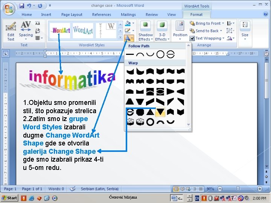Switch to Full Screen Reading view
271x203 pixels.
[x=182, y=189]
